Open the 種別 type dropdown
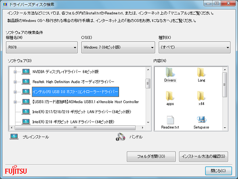The width and height of the screenshot is (238, 179). tap(194, 48)
